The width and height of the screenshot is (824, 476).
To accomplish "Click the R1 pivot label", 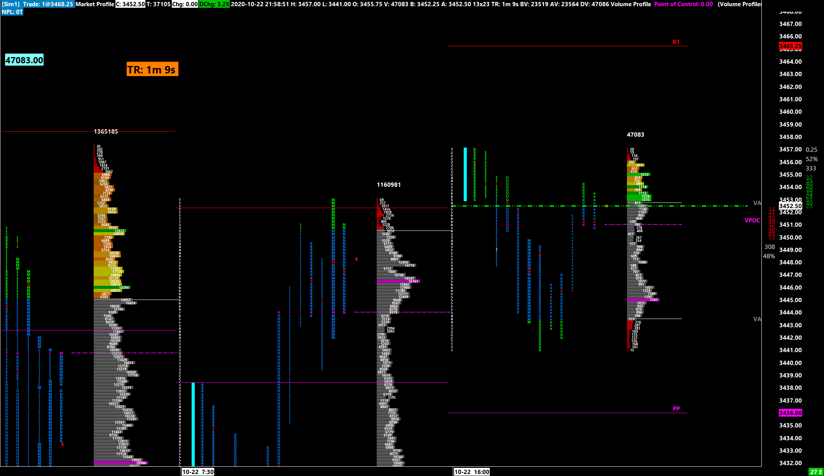I will pyautogui.click(x=676, y=42).
